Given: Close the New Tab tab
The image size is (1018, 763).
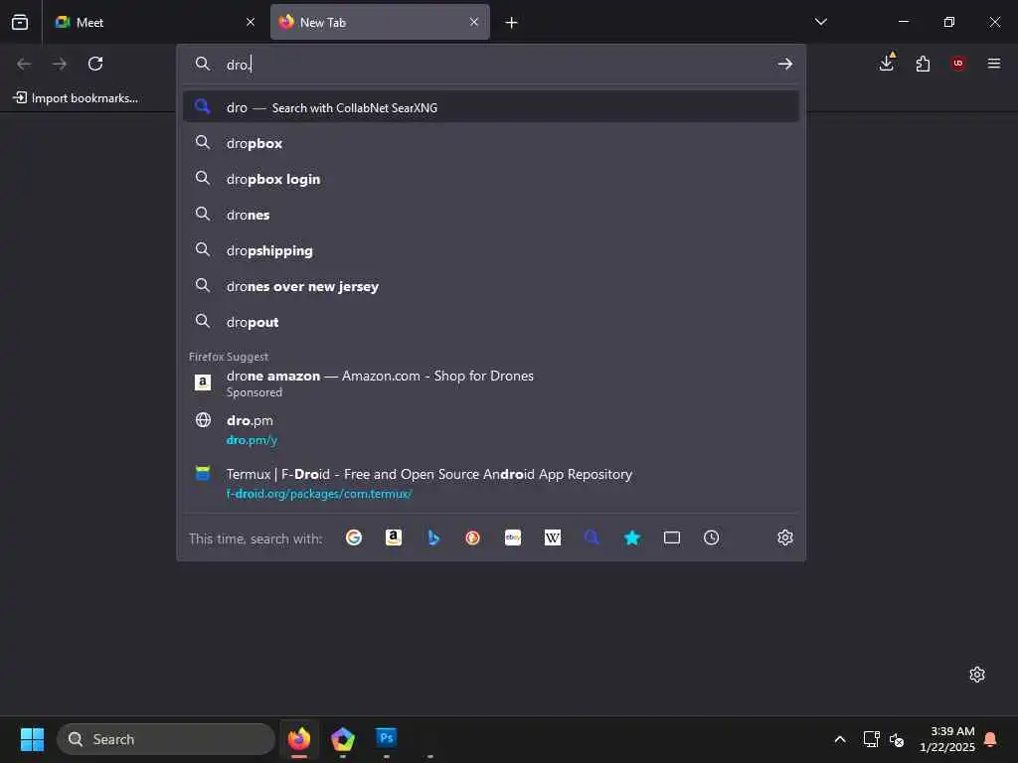Looking at the screenshot, I should pos(474,22).
